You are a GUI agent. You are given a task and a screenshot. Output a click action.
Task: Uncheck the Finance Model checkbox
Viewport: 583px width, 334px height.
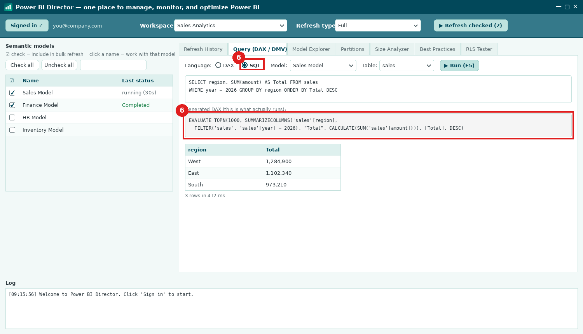[12, 105]
